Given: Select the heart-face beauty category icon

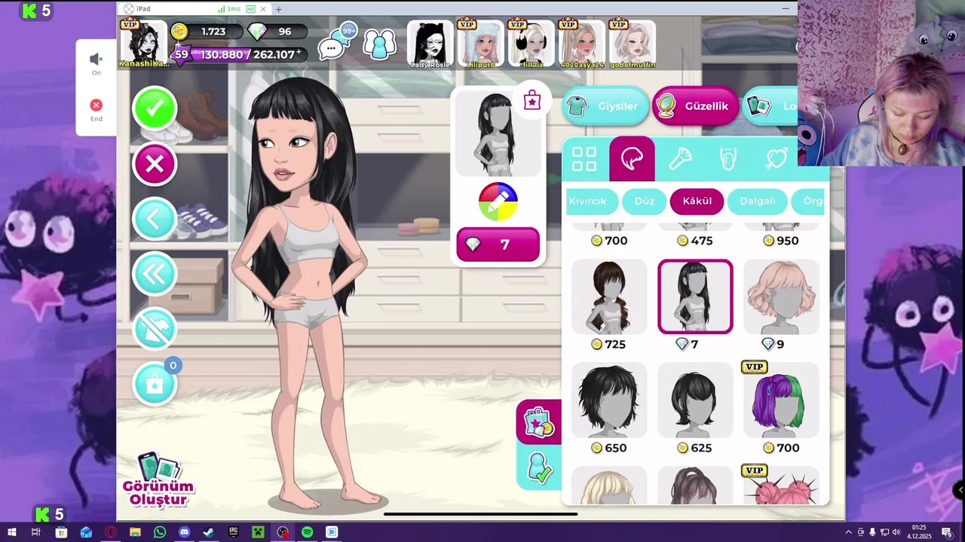Looking at the screenshot, I should click(777, 159).
